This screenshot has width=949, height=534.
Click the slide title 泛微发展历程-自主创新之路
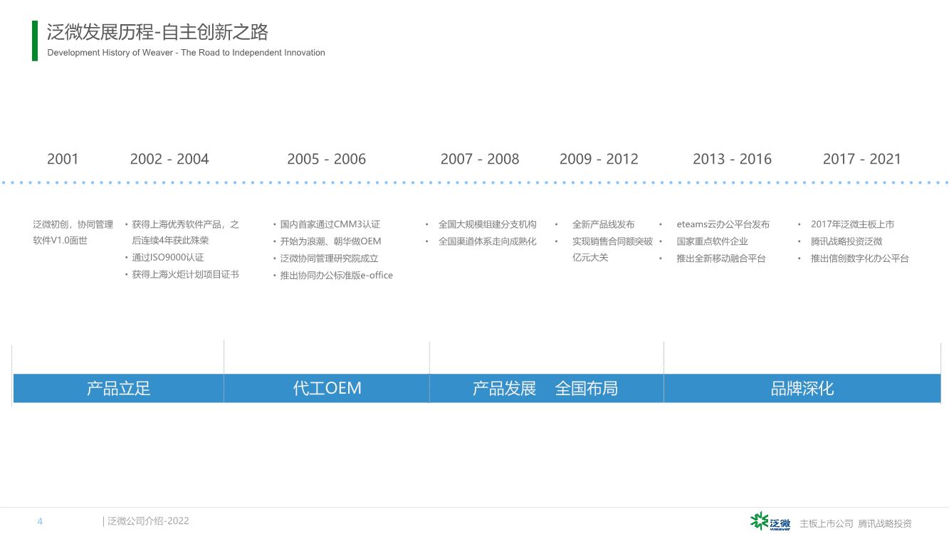157,32
